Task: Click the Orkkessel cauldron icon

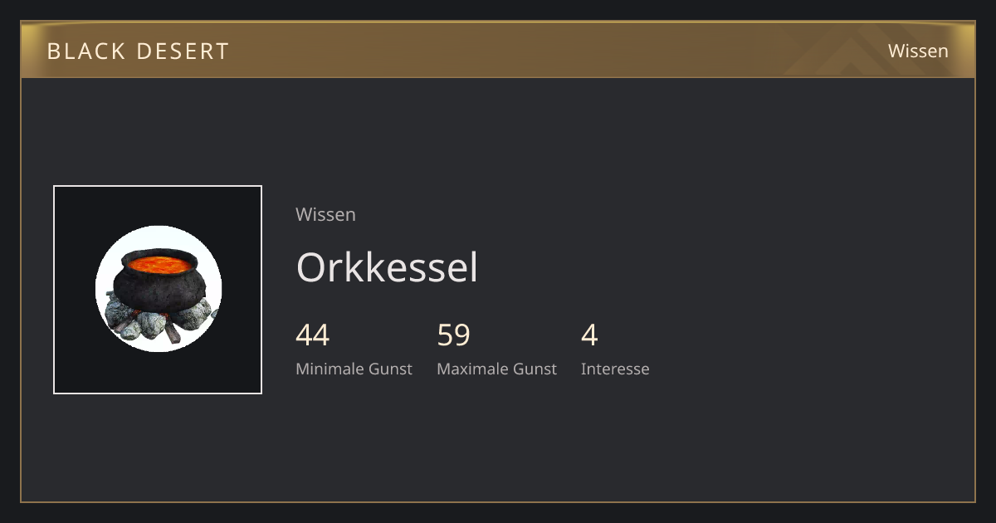Action: click(159, 289)
